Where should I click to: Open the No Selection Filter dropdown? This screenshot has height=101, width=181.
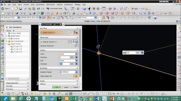click(19, 17)
